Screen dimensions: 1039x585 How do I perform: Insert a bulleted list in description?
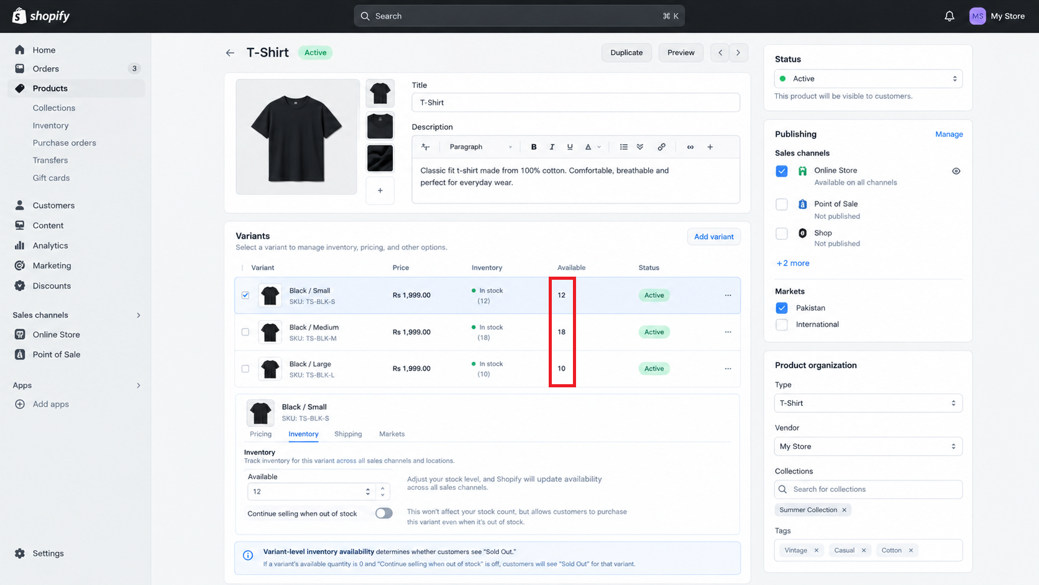point(623,147)
